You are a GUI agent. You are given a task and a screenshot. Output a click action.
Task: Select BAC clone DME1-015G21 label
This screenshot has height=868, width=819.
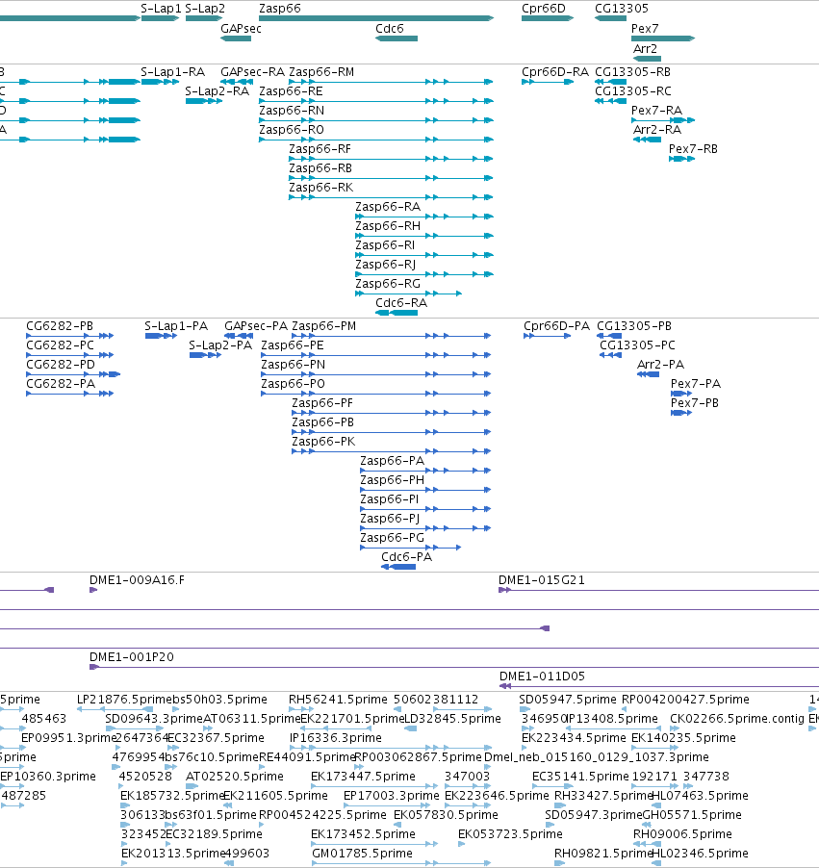pyautogui.click(x=542, y=580)
